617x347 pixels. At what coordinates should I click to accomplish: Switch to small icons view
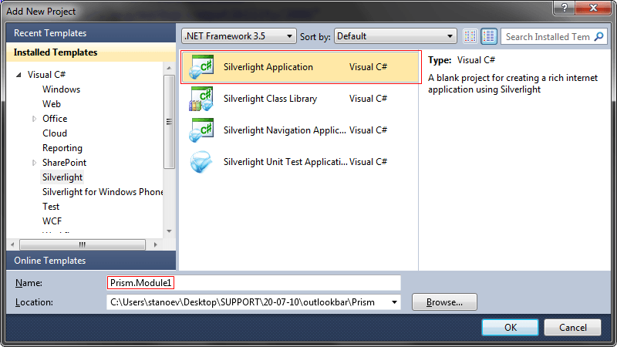click(471, 36)
